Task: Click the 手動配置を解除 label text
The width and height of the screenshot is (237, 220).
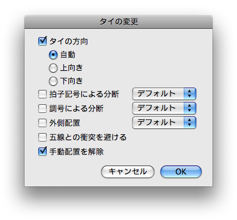Action: click(77, 152)
